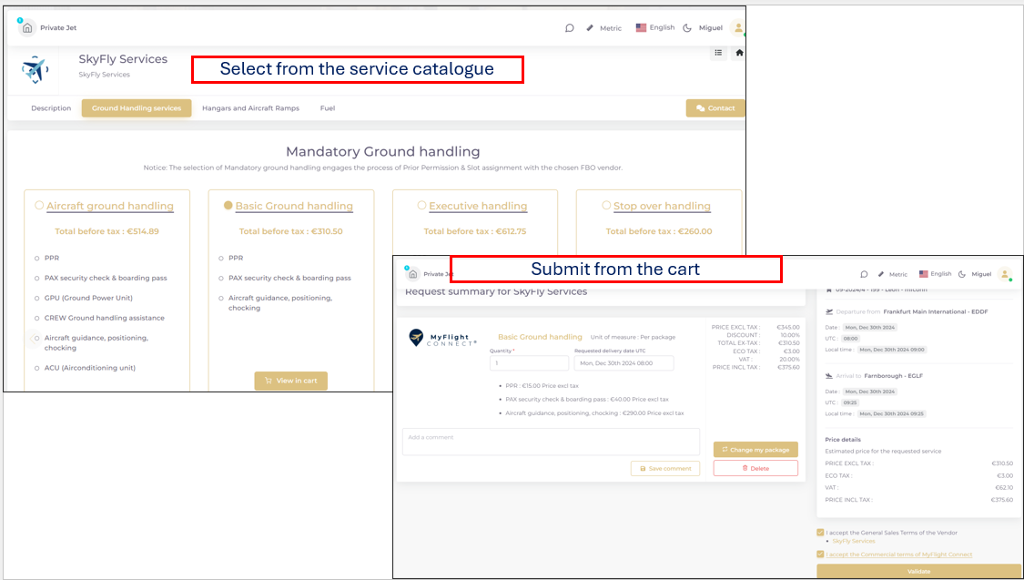Click the GPU (Ground Power Unit) list item

coord(88,298)
